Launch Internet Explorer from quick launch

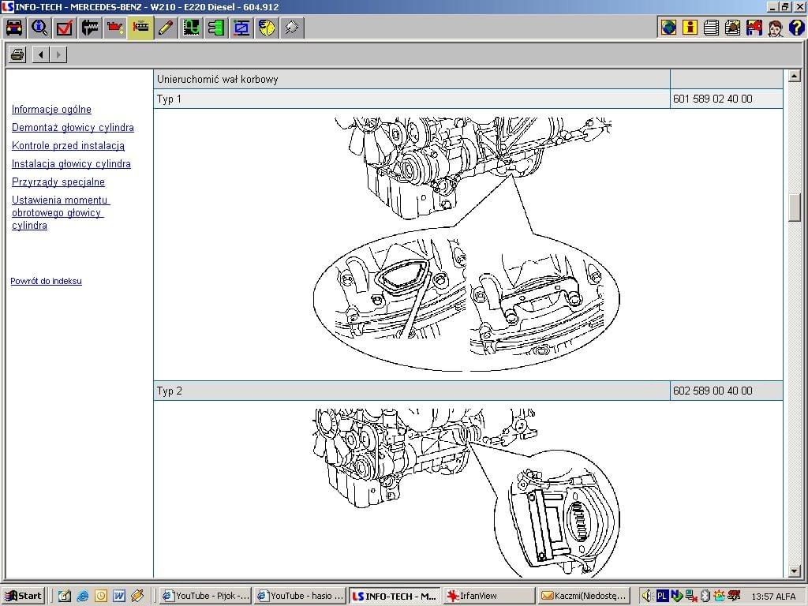tap(82, 597)
